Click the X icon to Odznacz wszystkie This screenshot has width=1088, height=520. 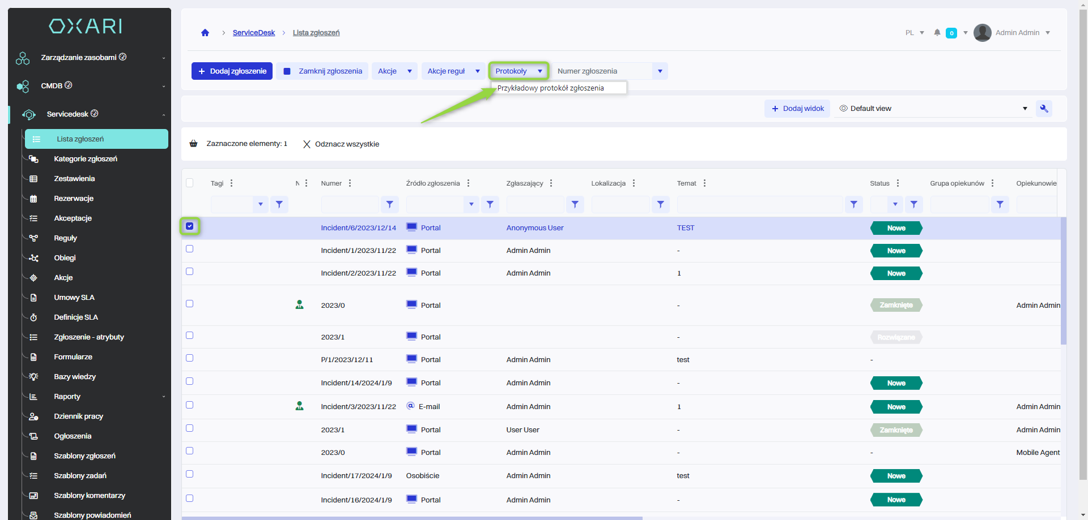(x=307, y=144)
